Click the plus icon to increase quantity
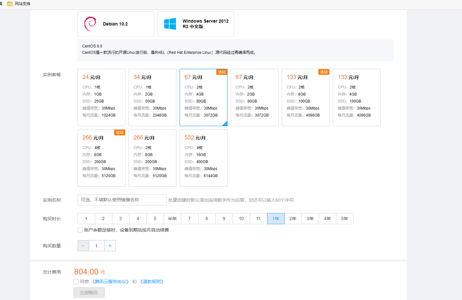 click(110, 246)
